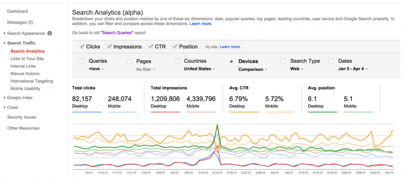Expand the Google Index sidebar section

click(4, 97)
